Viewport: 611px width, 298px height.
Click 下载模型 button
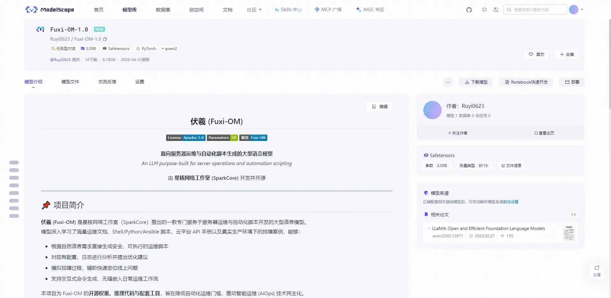click(476, 82)
